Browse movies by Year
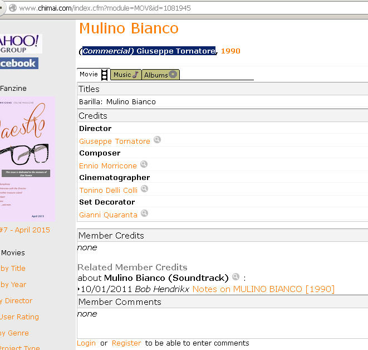The image size is (368, 350). [x=13, y=284]
